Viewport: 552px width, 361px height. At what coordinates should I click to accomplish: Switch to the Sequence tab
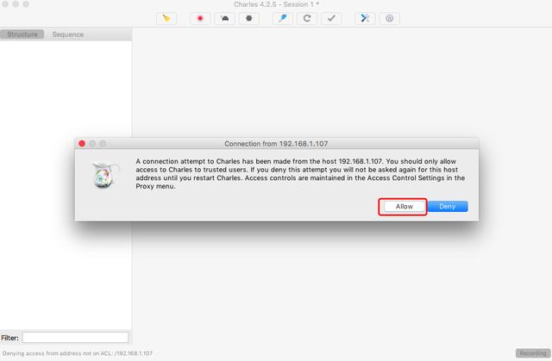coord(68,34)
